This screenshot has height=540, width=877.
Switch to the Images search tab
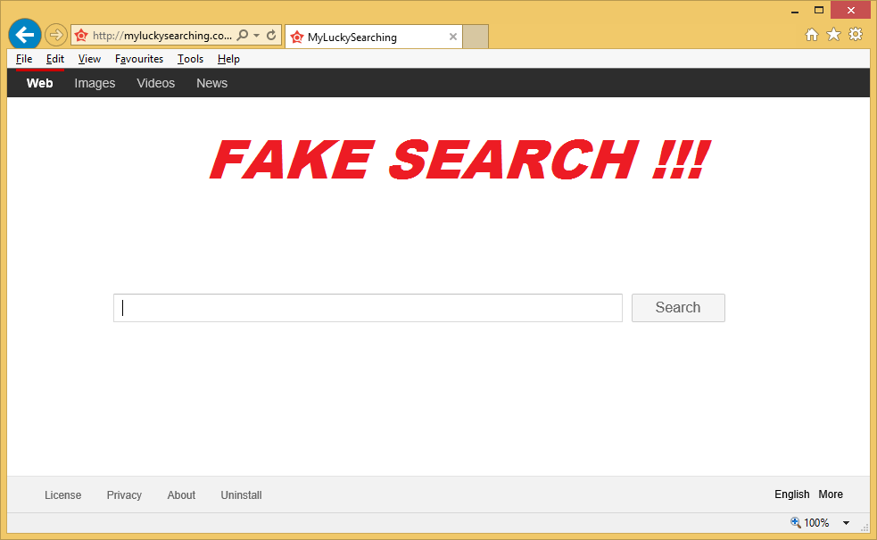click(95, 83)
